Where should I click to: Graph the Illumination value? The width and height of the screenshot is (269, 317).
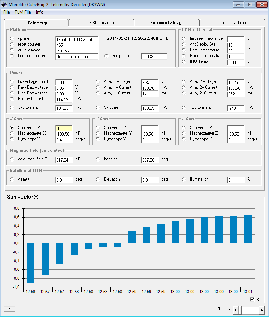point(183,180)
